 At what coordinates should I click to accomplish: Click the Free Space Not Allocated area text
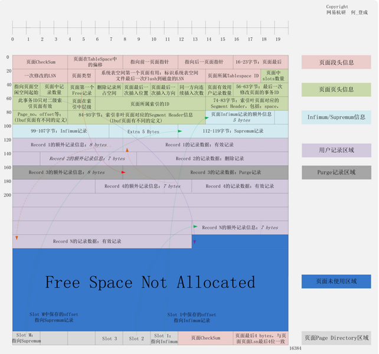pos(150,282)
